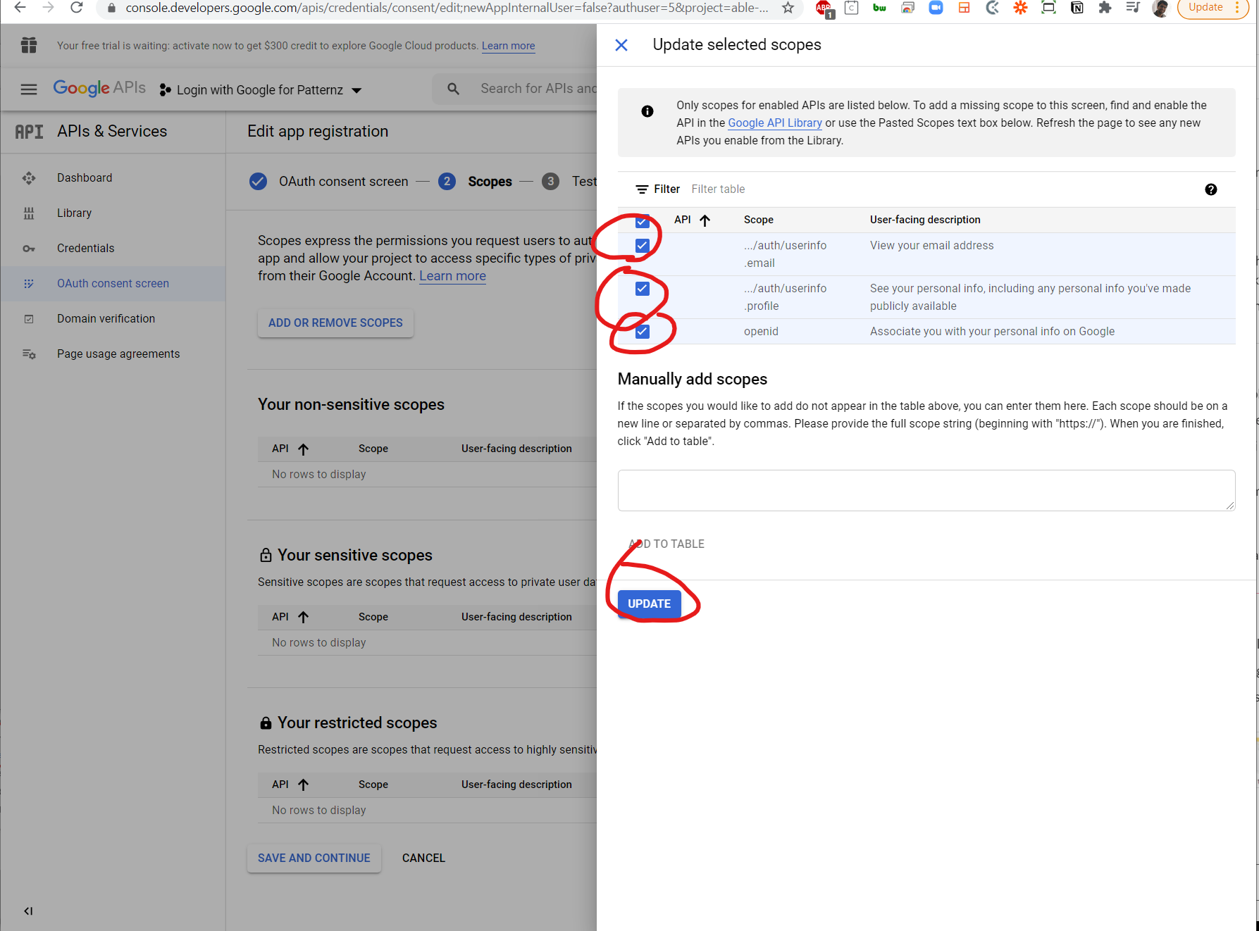
Task: Sort non-sensitive scopes by API arrow
Action: click(x=303, y=449)
